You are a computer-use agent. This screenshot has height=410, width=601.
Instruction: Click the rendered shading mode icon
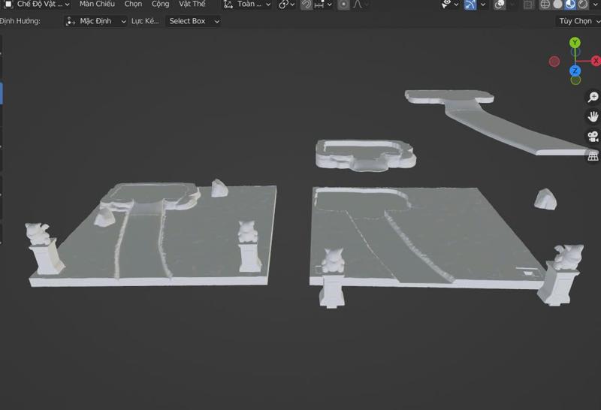[x=583, y=5]
